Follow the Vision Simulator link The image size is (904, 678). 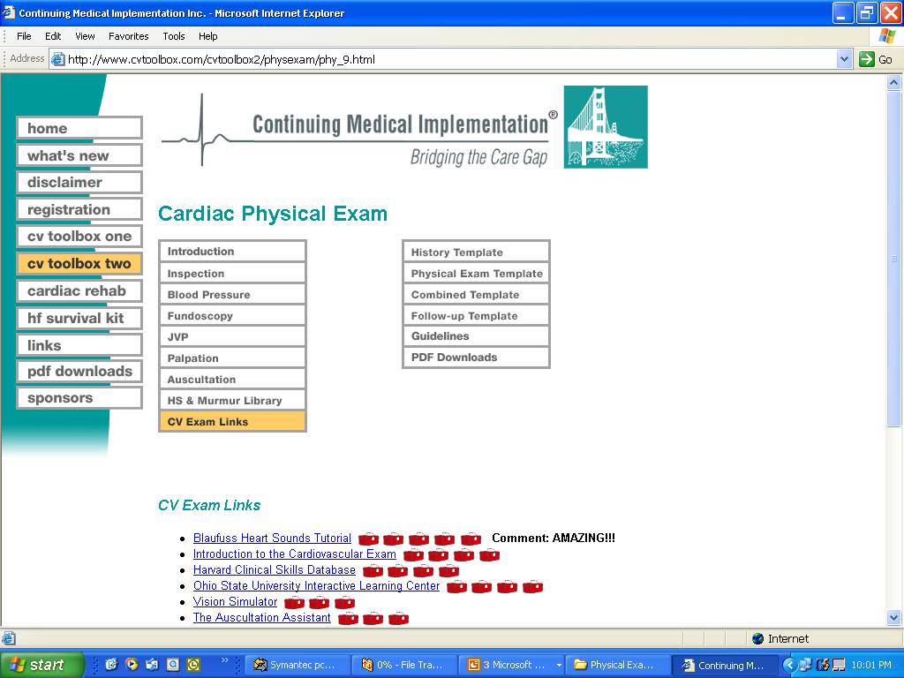pos(235,602)
